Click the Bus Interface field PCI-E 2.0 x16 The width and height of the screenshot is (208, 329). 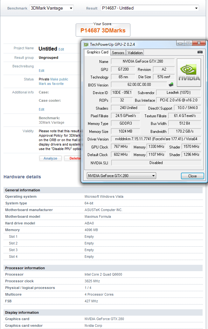point(179,100)
